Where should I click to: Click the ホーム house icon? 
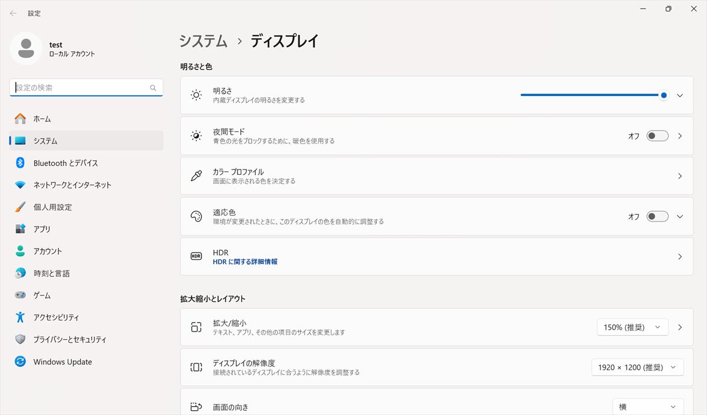click(x=21, y=119)
